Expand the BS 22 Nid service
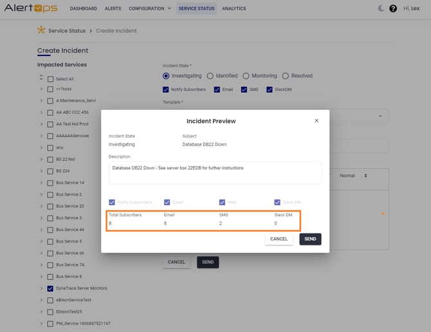 (42, 160)
